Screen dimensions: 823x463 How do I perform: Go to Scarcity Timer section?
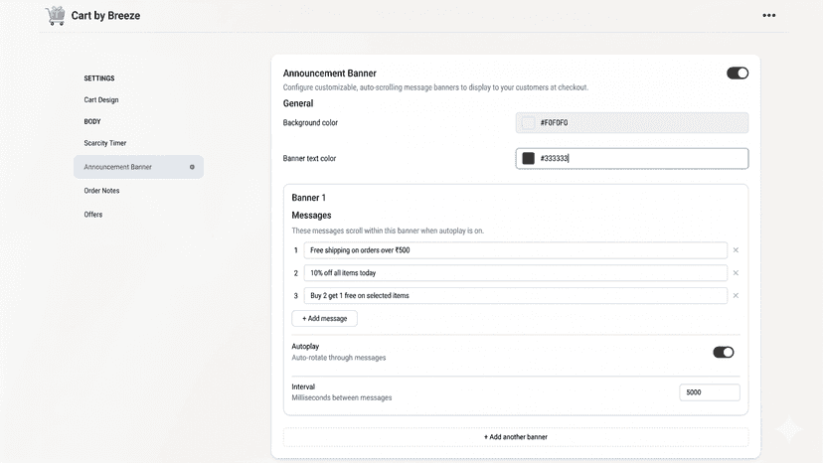(x=105, y=143)
